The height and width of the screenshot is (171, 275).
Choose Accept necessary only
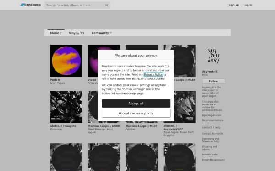[136, 113]
